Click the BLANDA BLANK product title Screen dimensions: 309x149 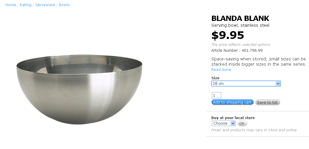point(240,19)
